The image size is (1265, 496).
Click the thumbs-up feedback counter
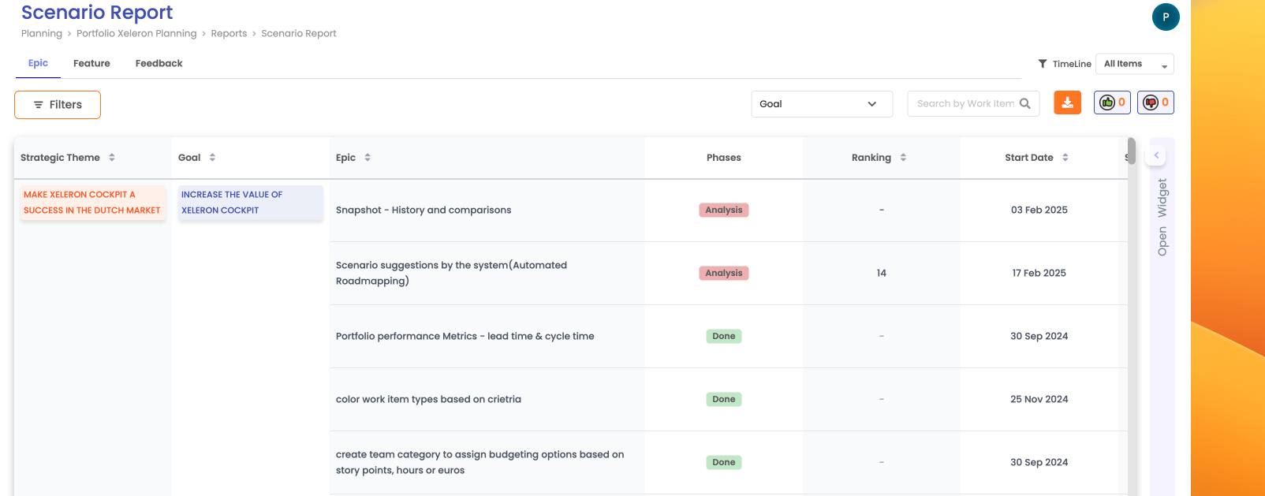[1112, 103]
